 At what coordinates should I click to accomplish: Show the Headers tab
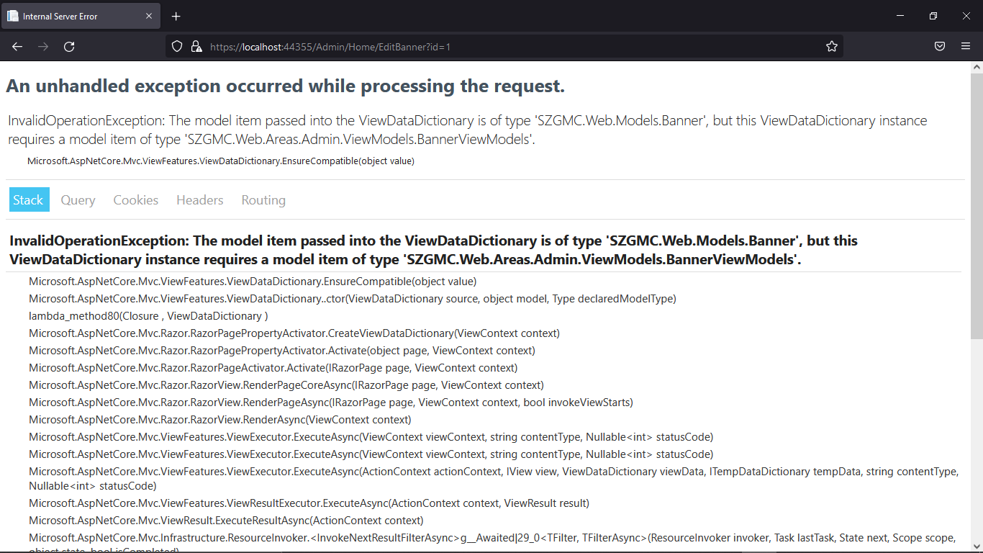point(200,199)
